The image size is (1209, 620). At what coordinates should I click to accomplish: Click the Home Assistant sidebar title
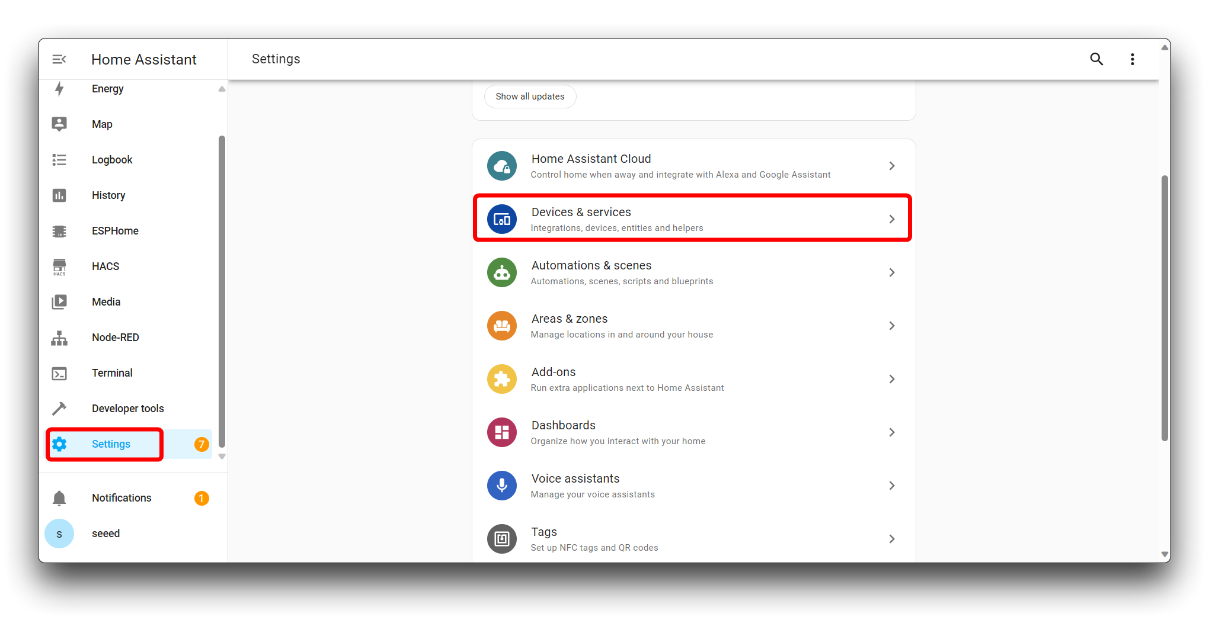click(x=144, y=59)
